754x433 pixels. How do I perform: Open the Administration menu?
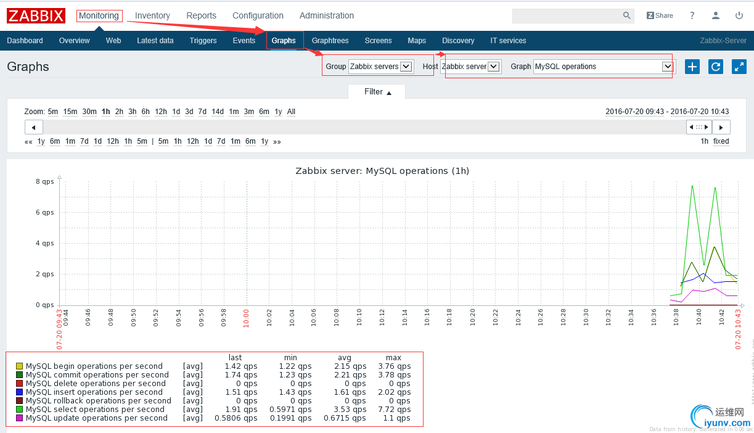pos(327,15)
